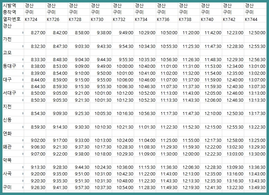Image resolution: width=269 pixels, height=195 pixels.
Task: Select the 약목 station row label
Action: 13,160
